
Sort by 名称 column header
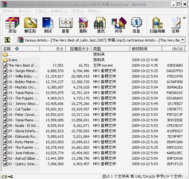[x=21, y=49]
